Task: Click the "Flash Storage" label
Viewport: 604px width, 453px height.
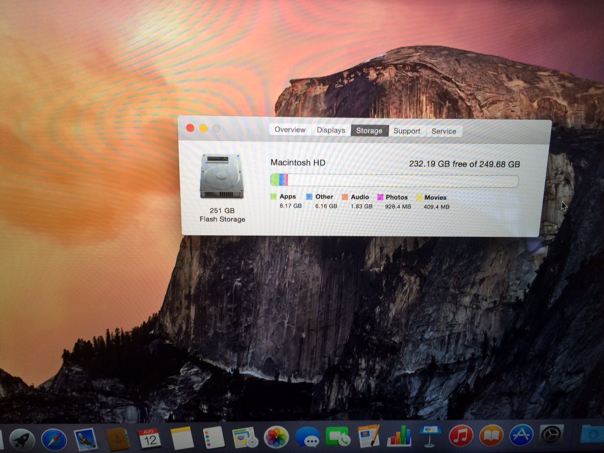Action: point(222,219)
